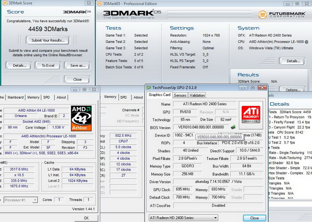This screenshot has width=312, height=222.
Task: Click the Core Voltage 1.536 V value in CPU-Z
Action: 58,127
